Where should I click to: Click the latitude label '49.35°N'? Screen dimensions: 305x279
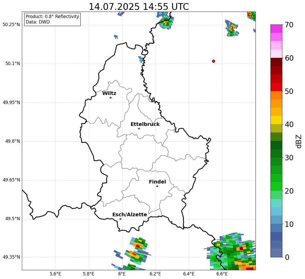pos(11,257)
